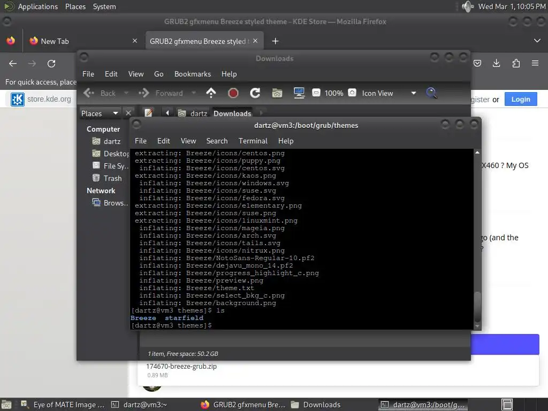Screen dimensions: 548x411
Task: Reload the Firefox page
Action: pyautogui.click(x=51, y=64)
